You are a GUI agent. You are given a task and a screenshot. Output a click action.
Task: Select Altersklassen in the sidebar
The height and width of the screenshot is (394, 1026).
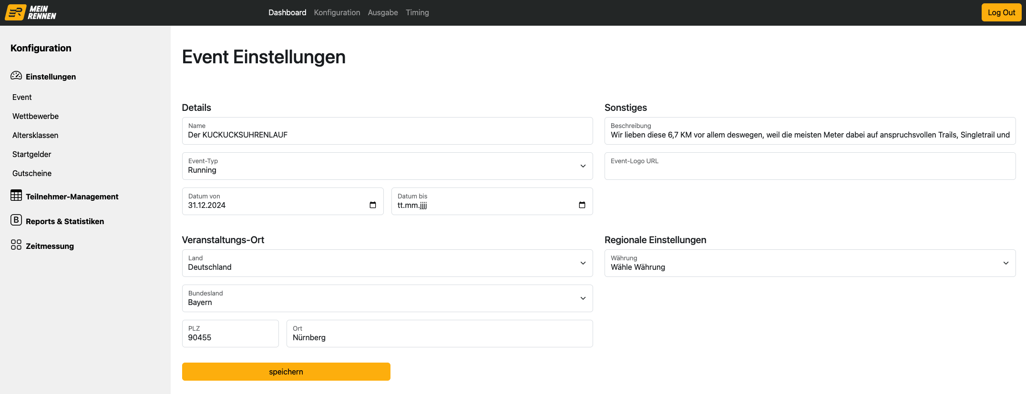pos(35,136)
